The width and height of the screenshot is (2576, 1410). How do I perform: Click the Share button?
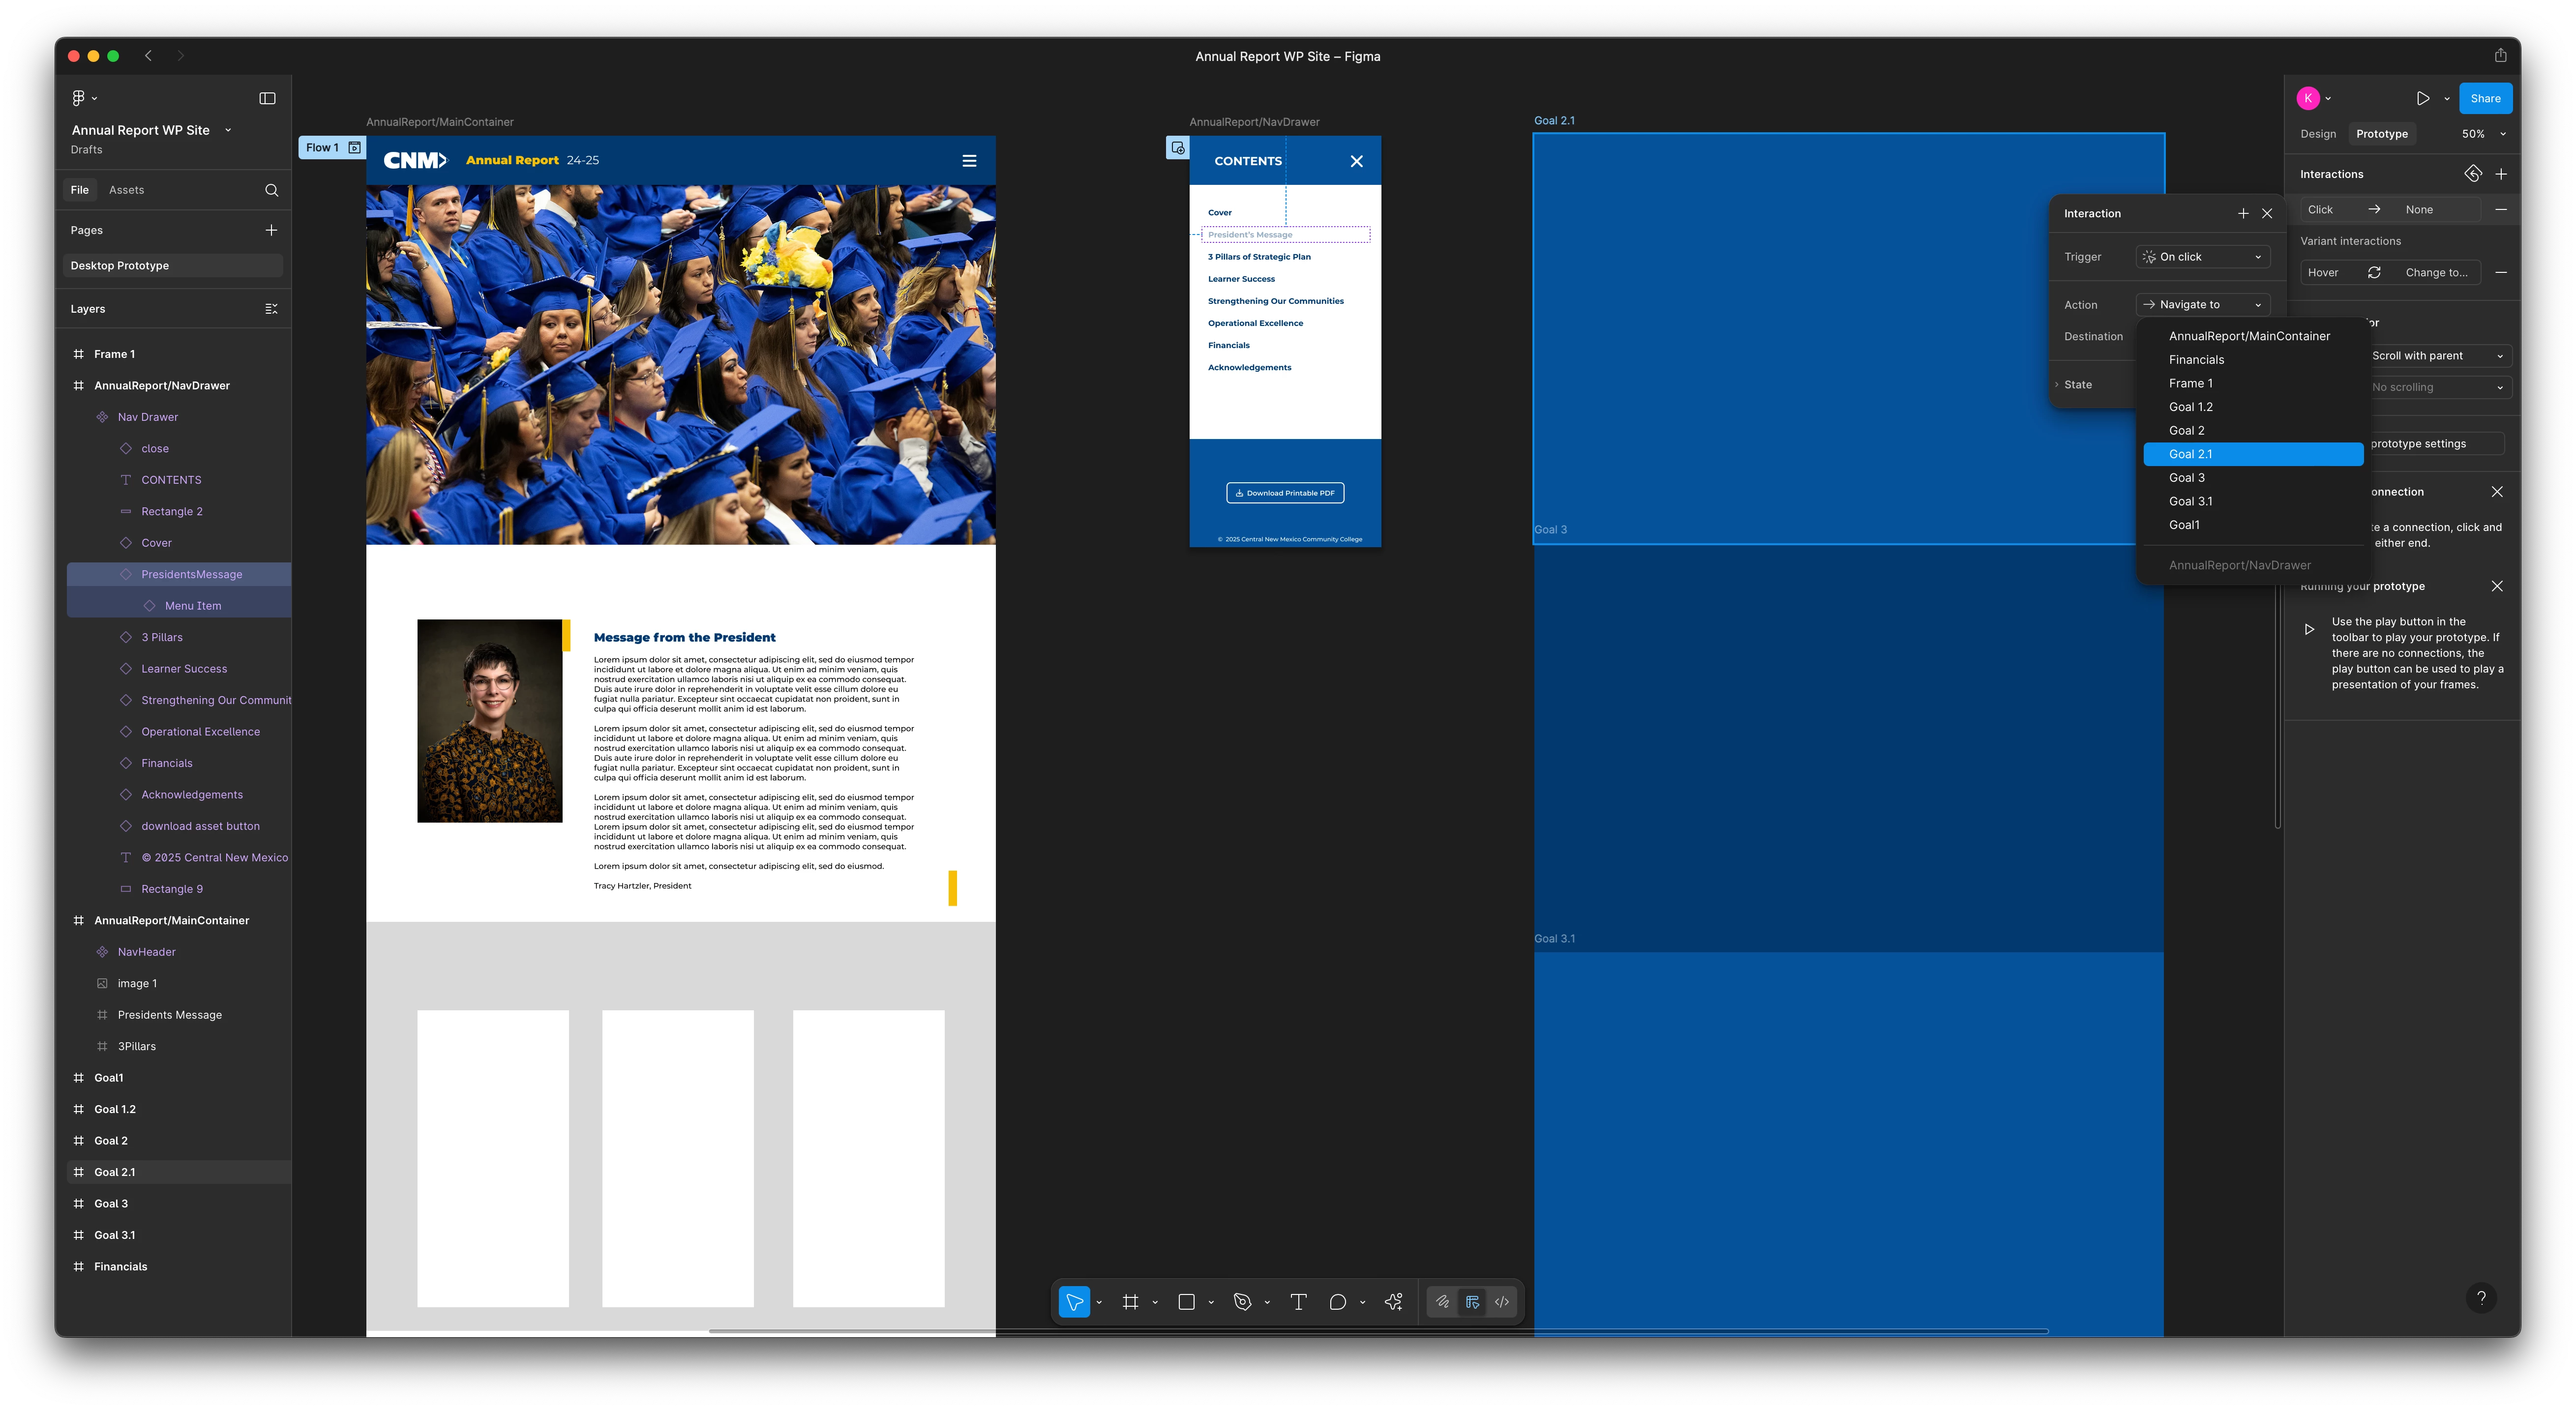tap(2485, 98)
